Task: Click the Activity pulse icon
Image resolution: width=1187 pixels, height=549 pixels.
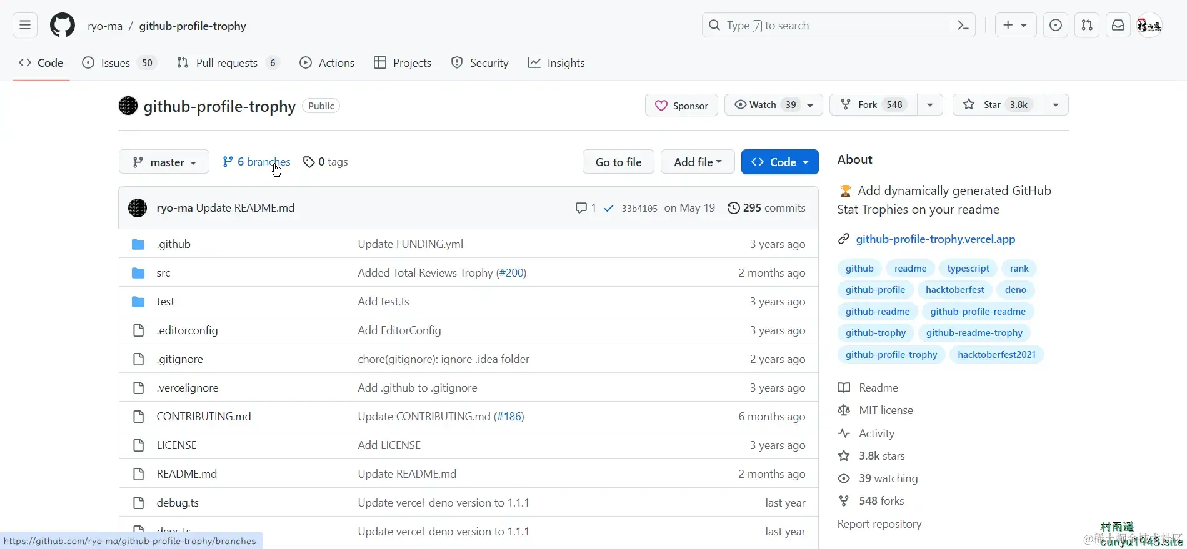Action: tap(844, 433)
